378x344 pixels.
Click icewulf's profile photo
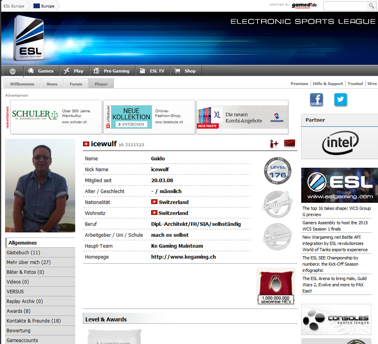[40, 186]
